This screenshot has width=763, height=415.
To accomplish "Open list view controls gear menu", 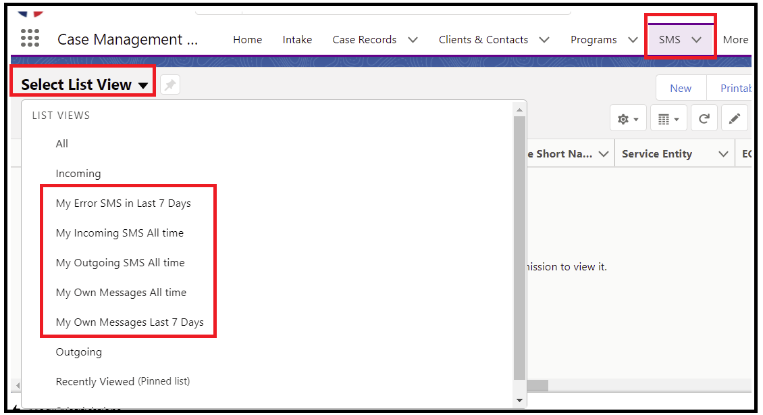I will point(628,118).
